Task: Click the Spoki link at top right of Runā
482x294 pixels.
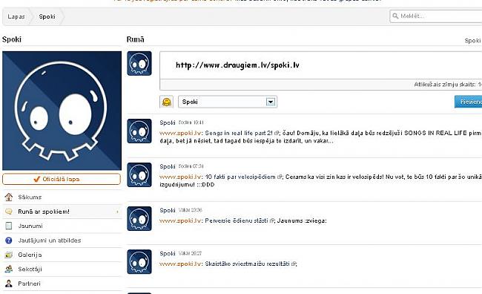Action: (473, 40)
